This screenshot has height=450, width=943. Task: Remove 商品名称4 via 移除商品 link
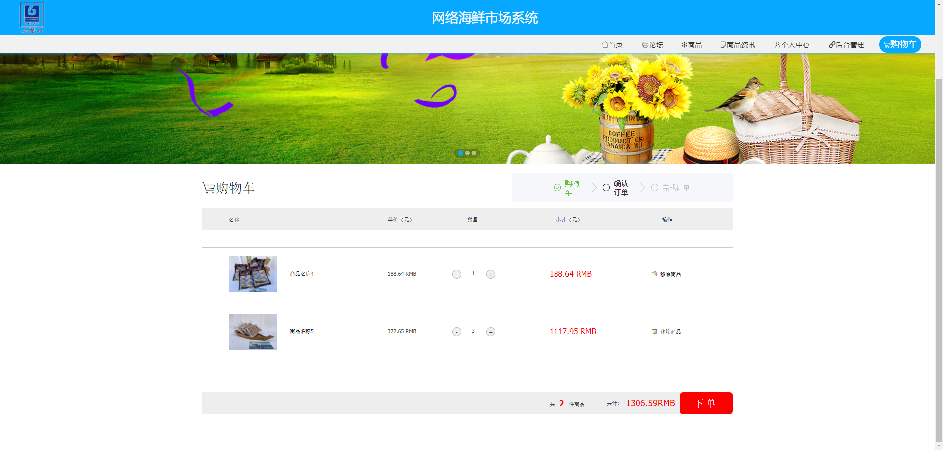tap(666, 274)
